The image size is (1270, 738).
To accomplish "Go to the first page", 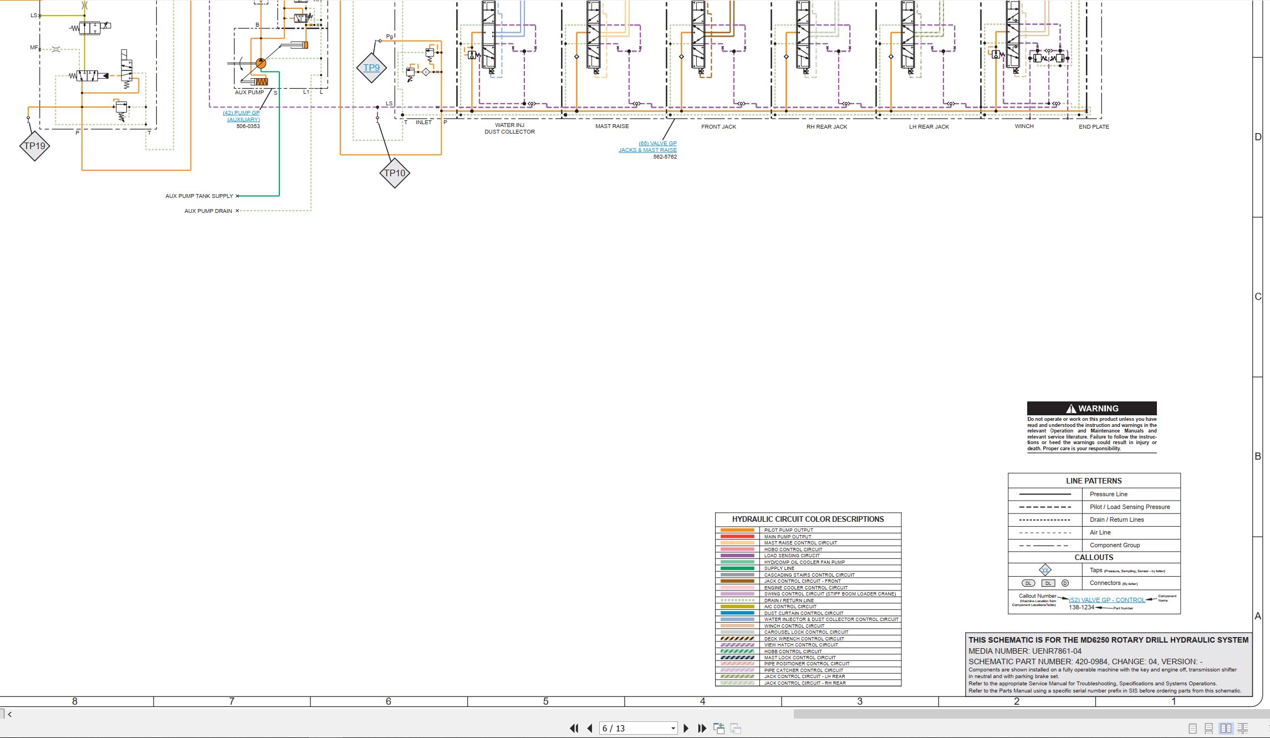I will click(574, 728).
